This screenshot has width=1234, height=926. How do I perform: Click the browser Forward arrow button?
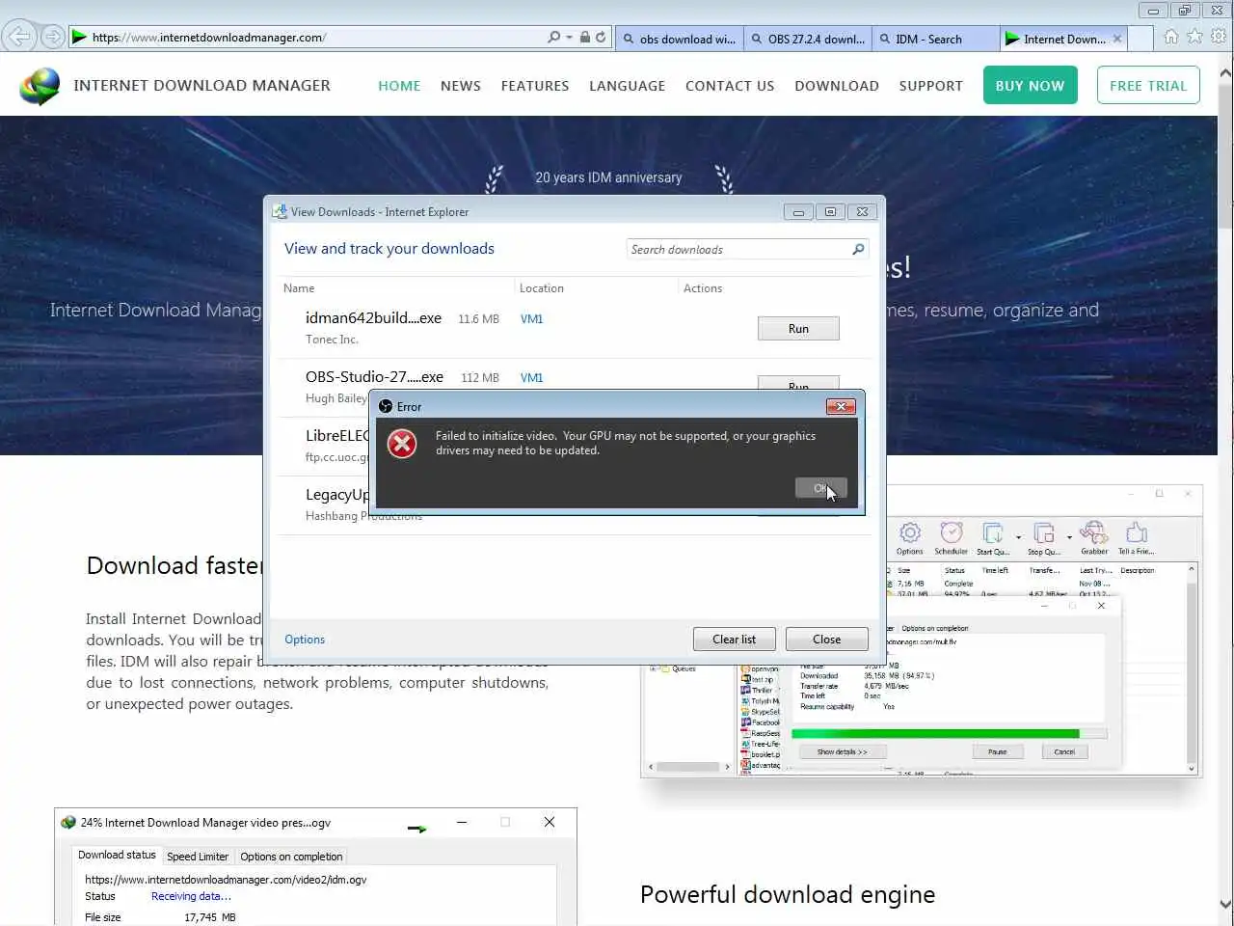[53, 37]
